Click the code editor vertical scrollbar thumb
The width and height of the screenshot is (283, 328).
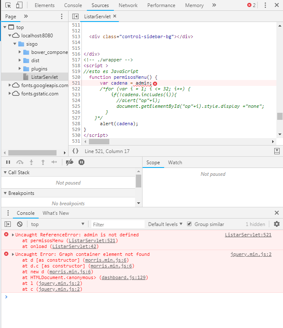[280, 116]
